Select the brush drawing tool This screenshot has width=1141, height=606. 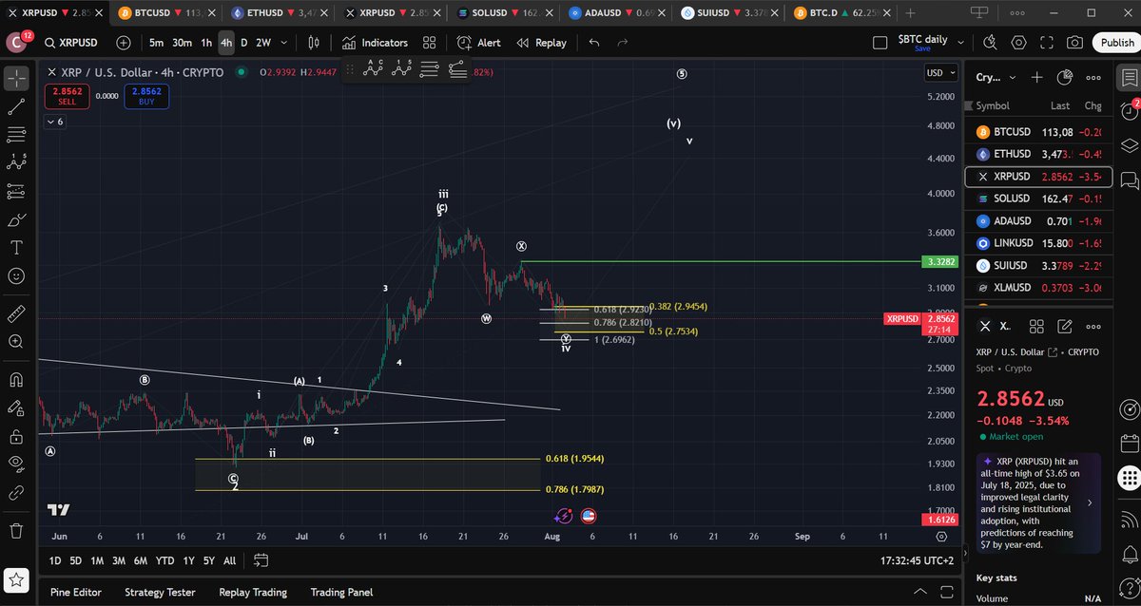click(16, 220)
